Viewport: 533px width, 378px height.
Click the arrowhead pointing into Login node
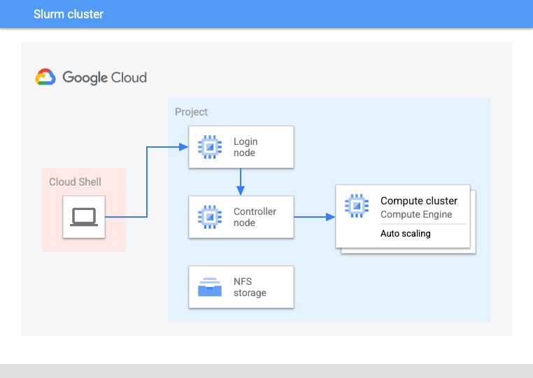[x=184, y=147]
